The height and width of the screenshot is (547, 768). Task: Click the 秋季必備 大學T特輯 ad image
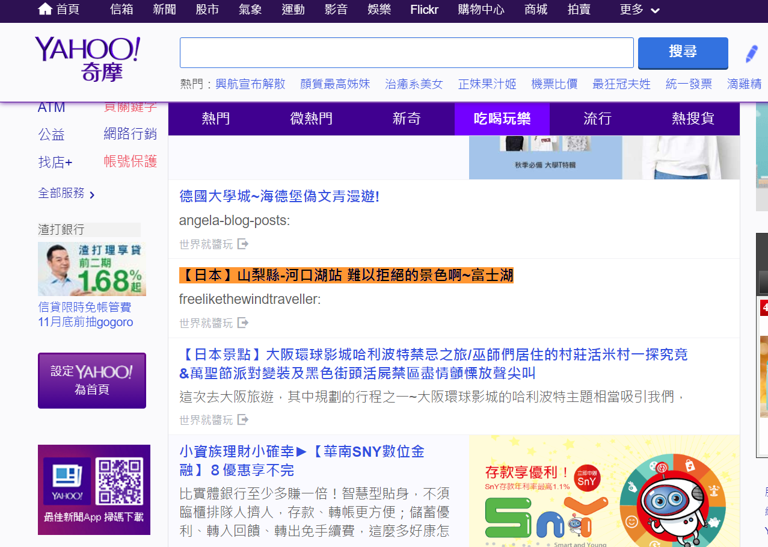[x=604, y=158]
